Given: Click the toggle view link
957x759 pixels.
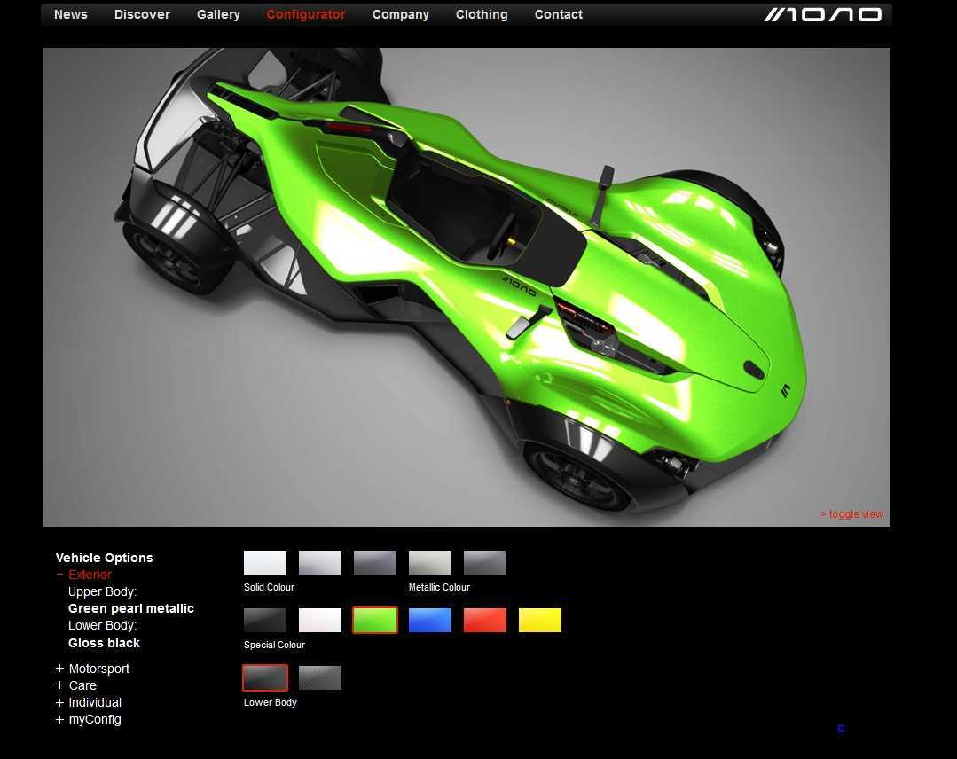Looking at the screenshot, I should [x=852, y=513].
